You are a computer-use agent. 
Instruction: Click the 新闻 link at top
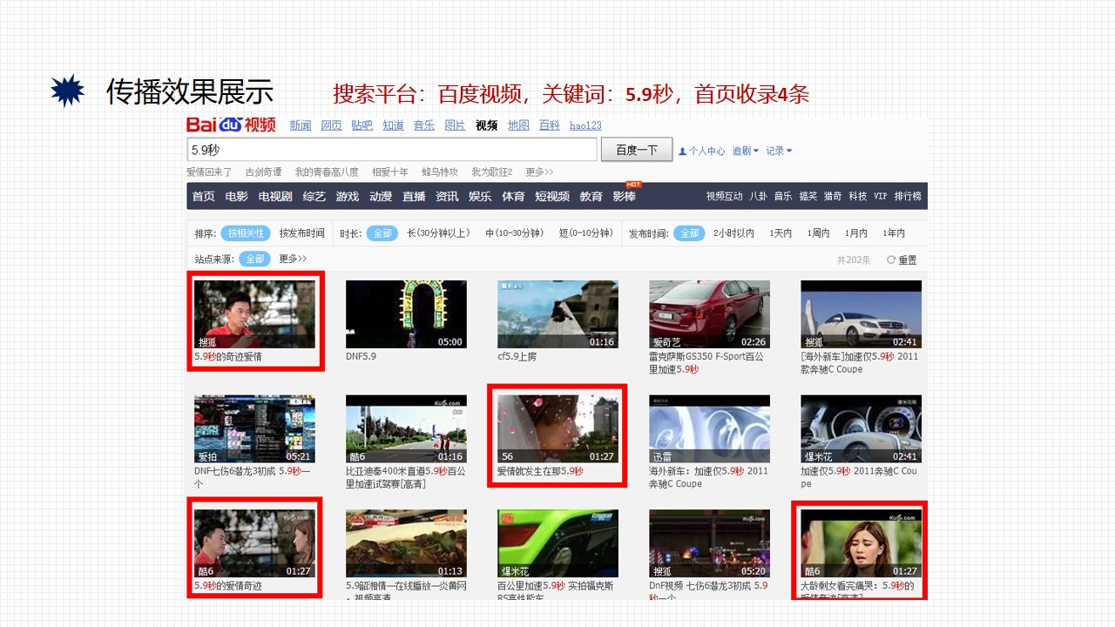tap(301, 125)
